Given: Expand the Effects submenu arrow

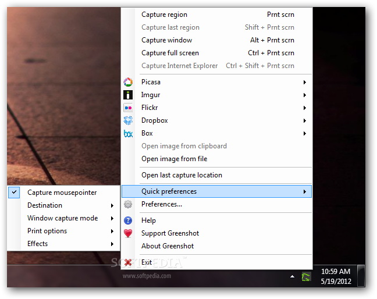Looking at the screenshot, I should pos(112,244).
